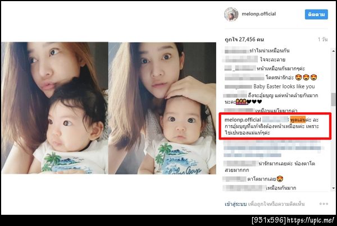Click the blue ติดตาม follow button
This screenshot has width=337, height=226.
(x=316, y=15)
